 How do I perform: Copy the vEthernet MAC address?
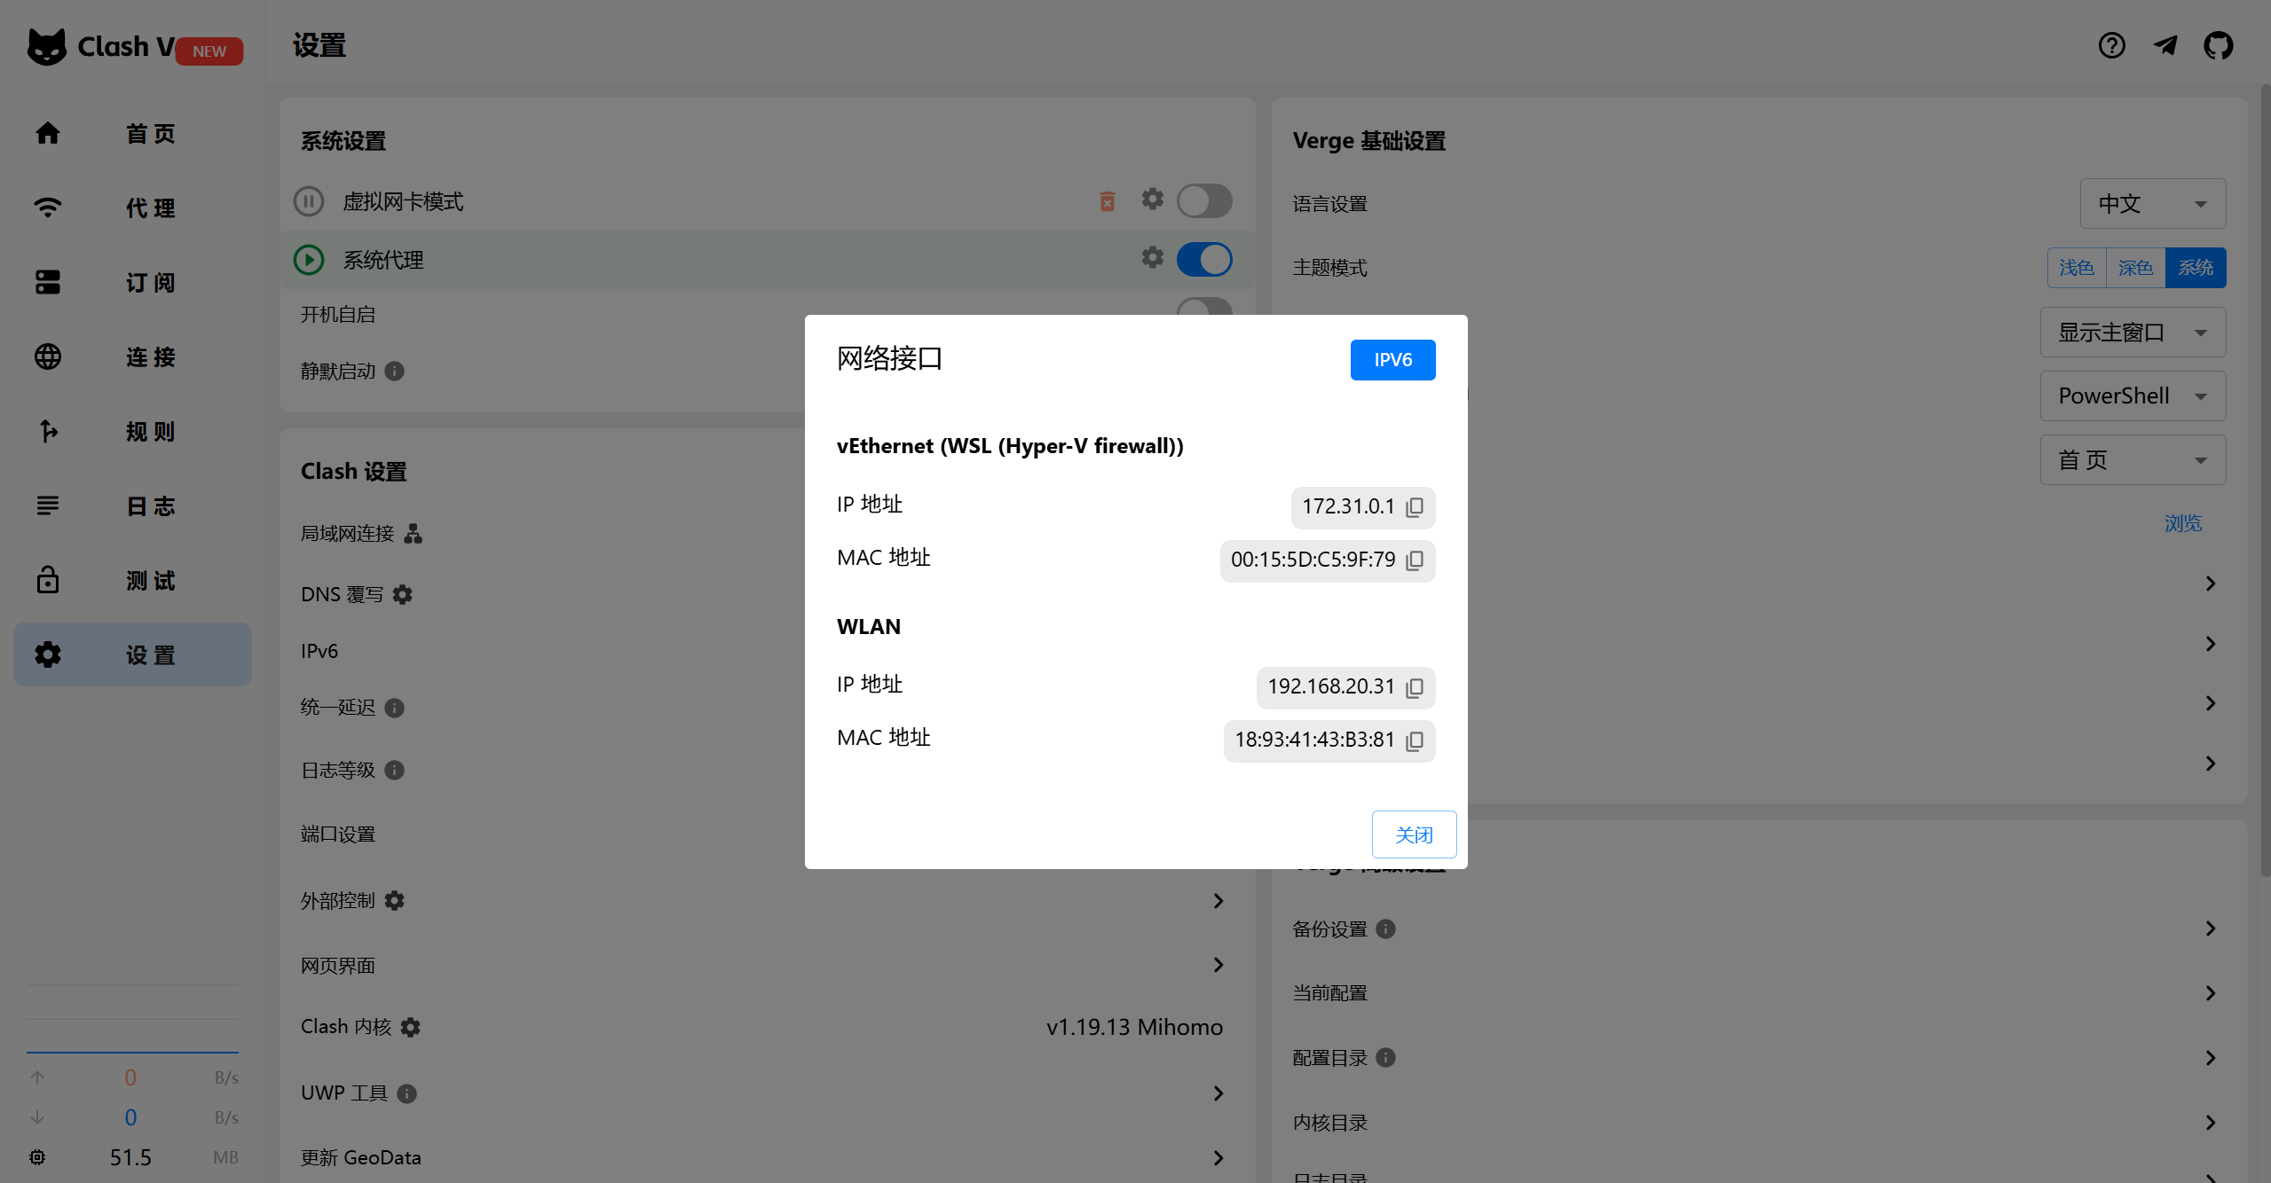point(1415,560)
